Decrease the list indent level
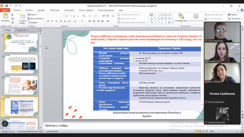Image resolution: width=244 pixels, height=137 pixels. point(103,16)
